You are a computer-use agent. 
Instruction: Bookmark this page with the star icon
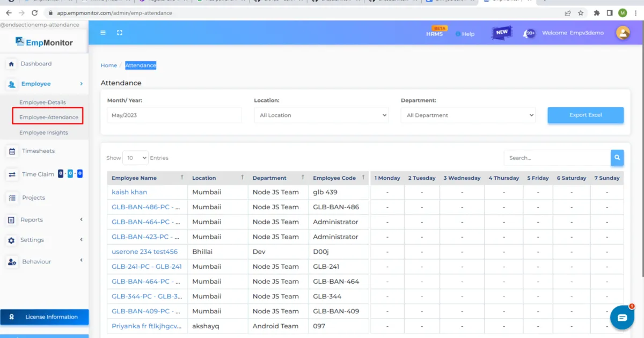tap(581, 13)
